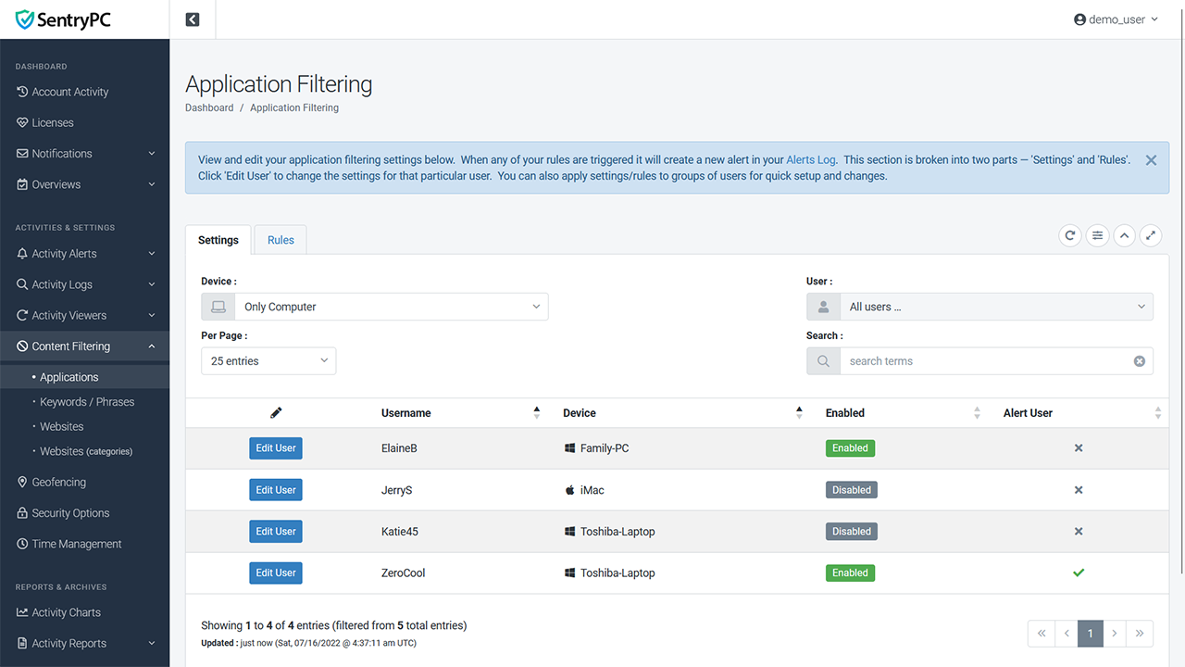Toggle the Disabled badge for JerryS
This screenshot has width=1185, height=667.
851,490
